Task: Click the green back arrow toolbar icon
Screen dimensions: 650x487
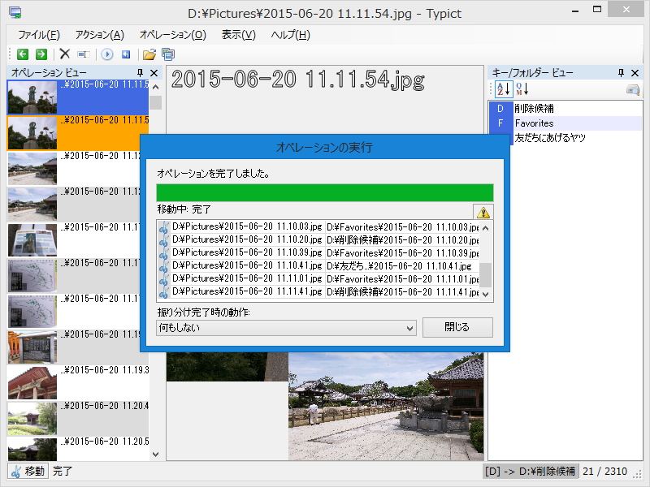Action: point(23,54)
